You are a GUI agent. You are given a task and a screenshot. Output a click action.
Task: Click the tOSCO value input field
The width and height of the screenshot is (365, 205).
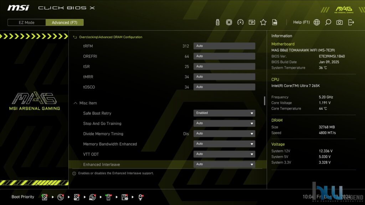224,87
